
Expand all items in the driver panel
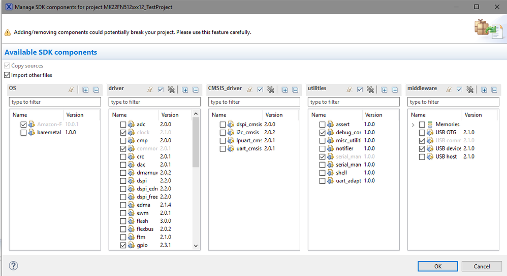[185, 90]
